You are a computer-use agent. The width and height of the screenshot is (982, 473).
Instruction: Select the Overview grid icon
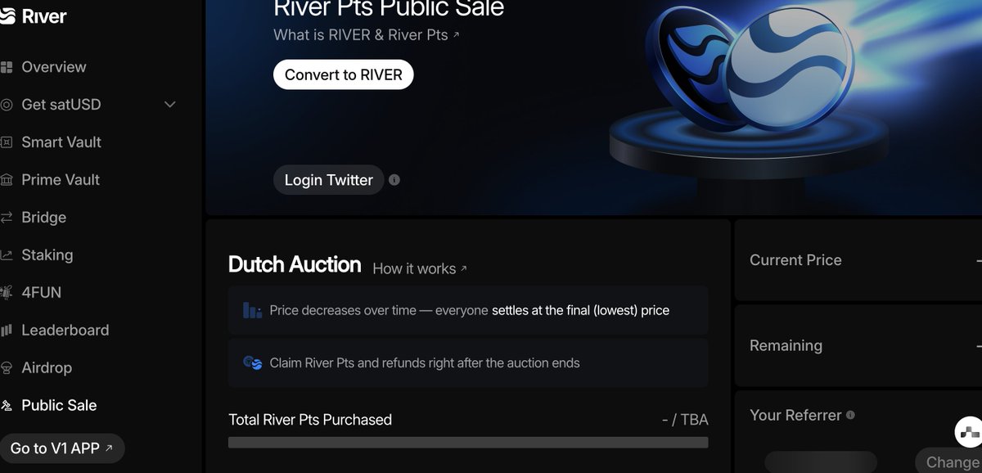pos(7,67)
